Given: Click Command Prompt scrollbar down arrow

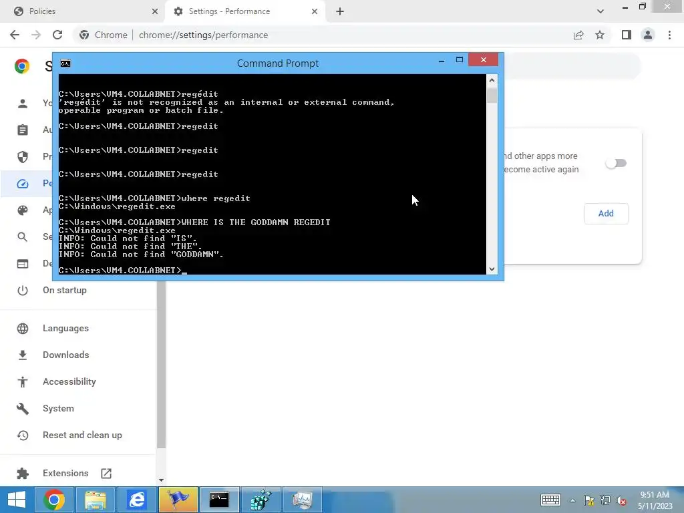Looking at the screenshot, I should click(492, 269).
